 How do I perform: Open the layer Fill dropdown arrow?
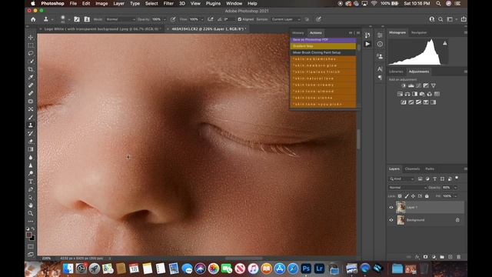coord(455,196)
